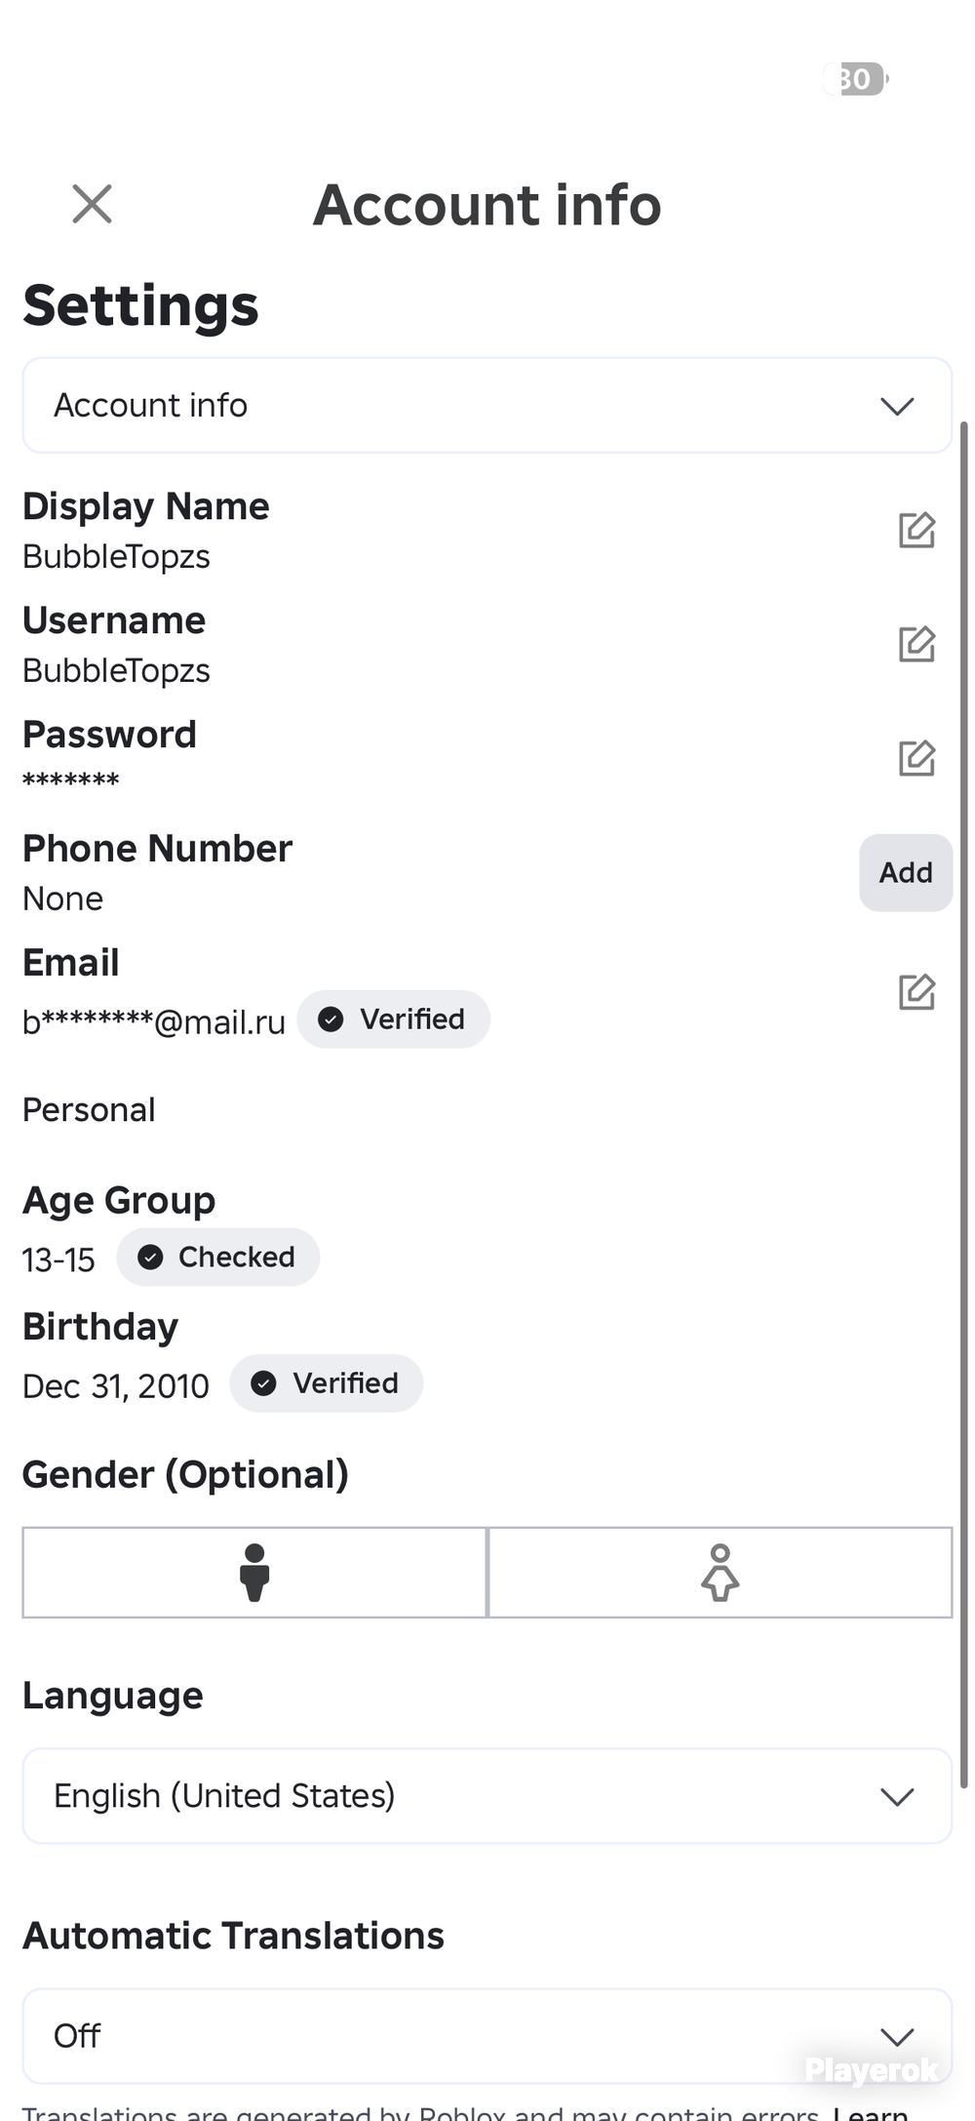Tap the chevron in Language selector
The height and width of the screenshot is (2121, 975).
click(x=897, y=1796)
